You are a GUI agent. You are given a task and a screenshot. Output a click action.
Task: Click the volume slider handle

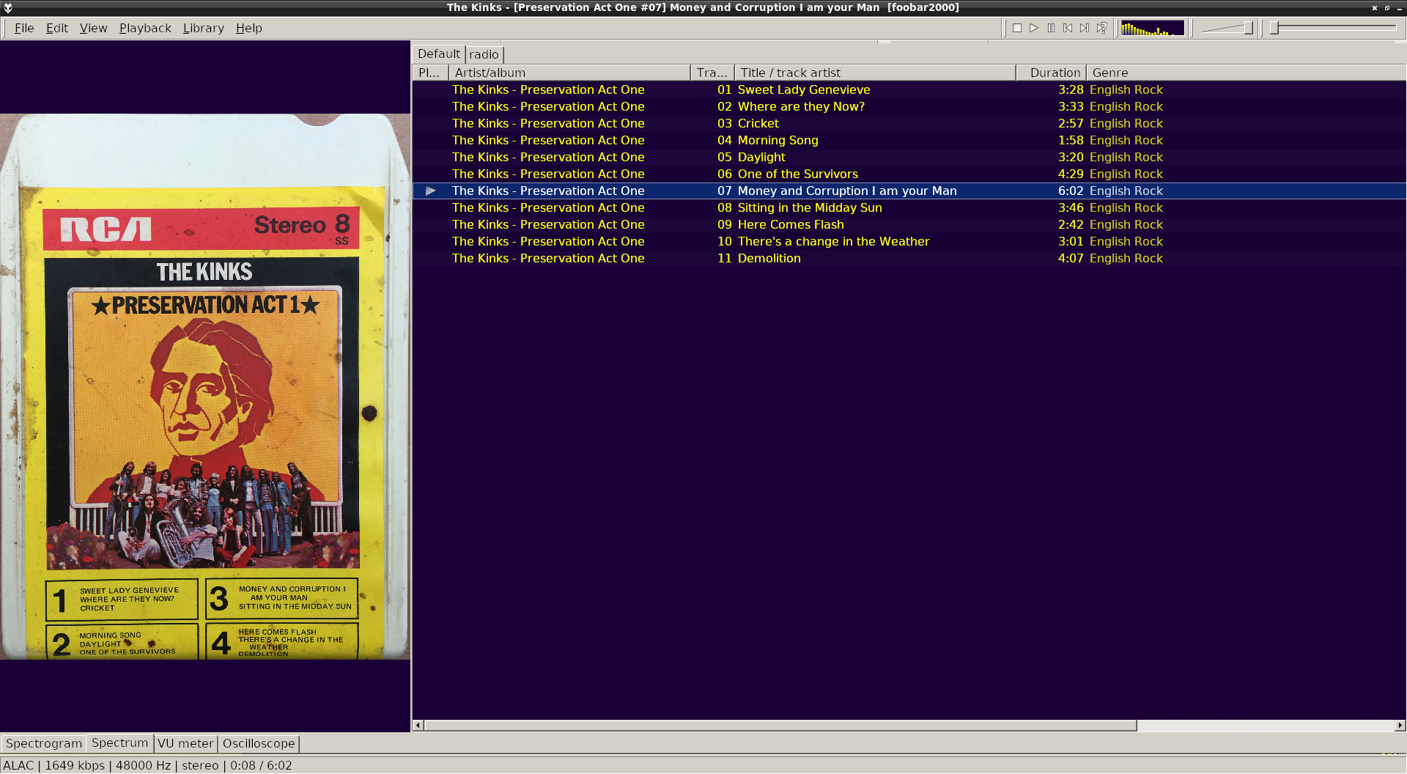1248,28
